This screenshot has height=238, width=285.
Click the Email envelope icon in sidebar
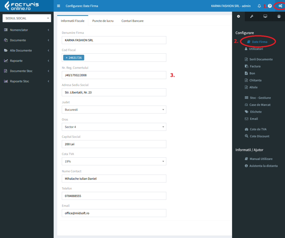click(247, 119)
